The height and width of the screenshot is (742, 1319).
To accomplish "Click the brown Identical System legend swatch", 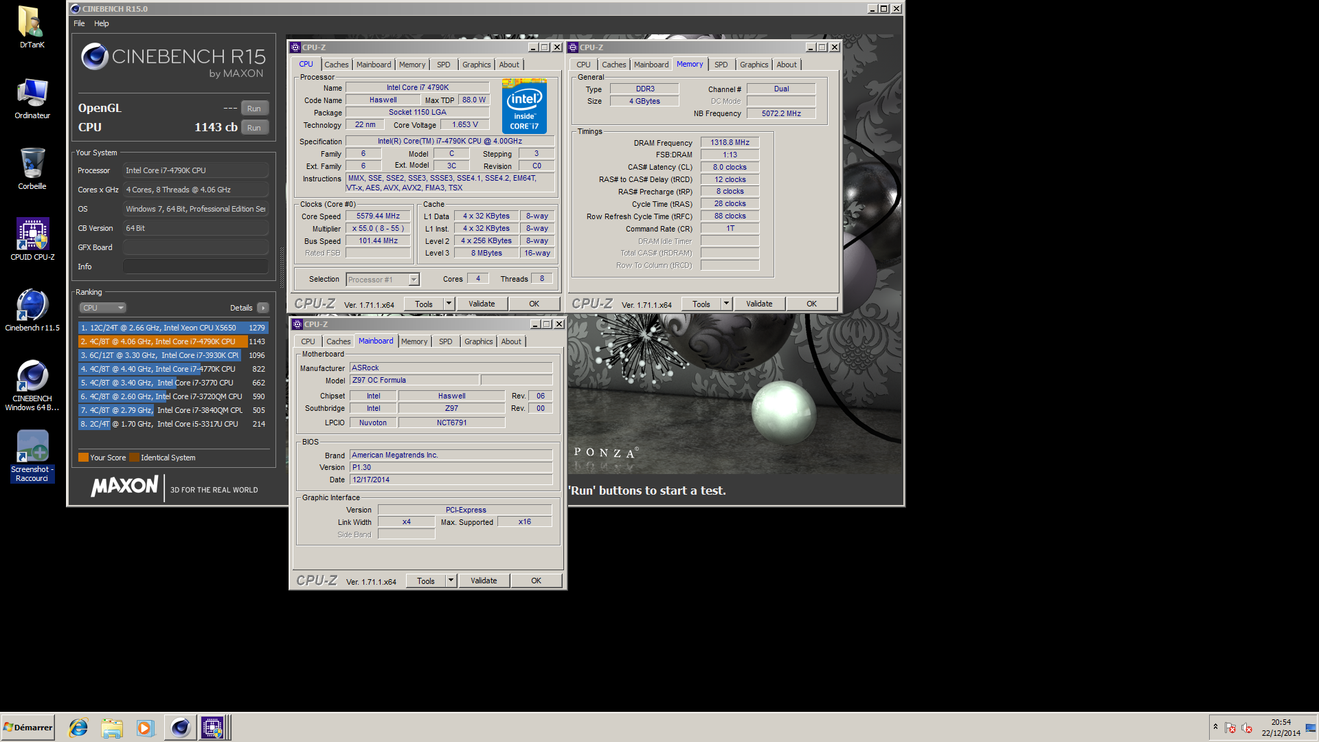I will (x=134, y=458).
